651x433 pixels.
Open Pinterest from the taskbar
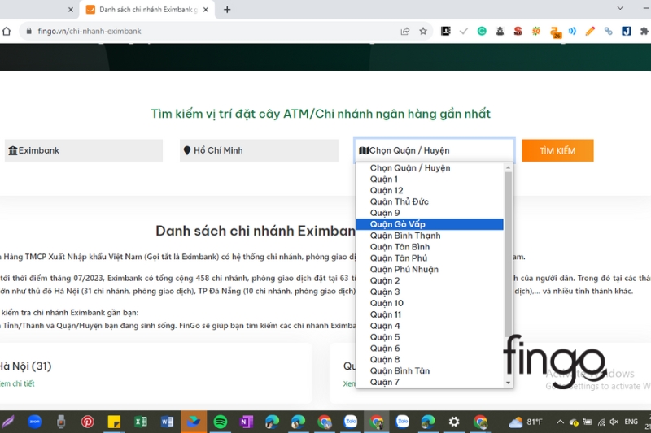pos(87,422)
